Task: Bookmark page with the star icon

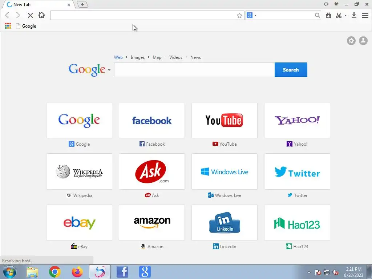Action: tap(239, 15)
